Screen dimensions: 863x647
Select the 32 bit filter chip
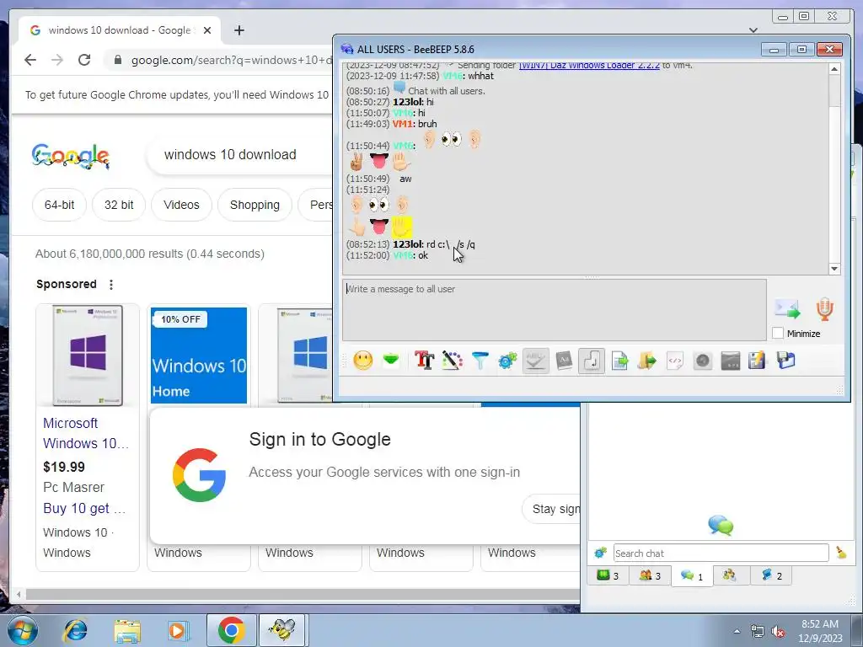(x=119, y=205)
